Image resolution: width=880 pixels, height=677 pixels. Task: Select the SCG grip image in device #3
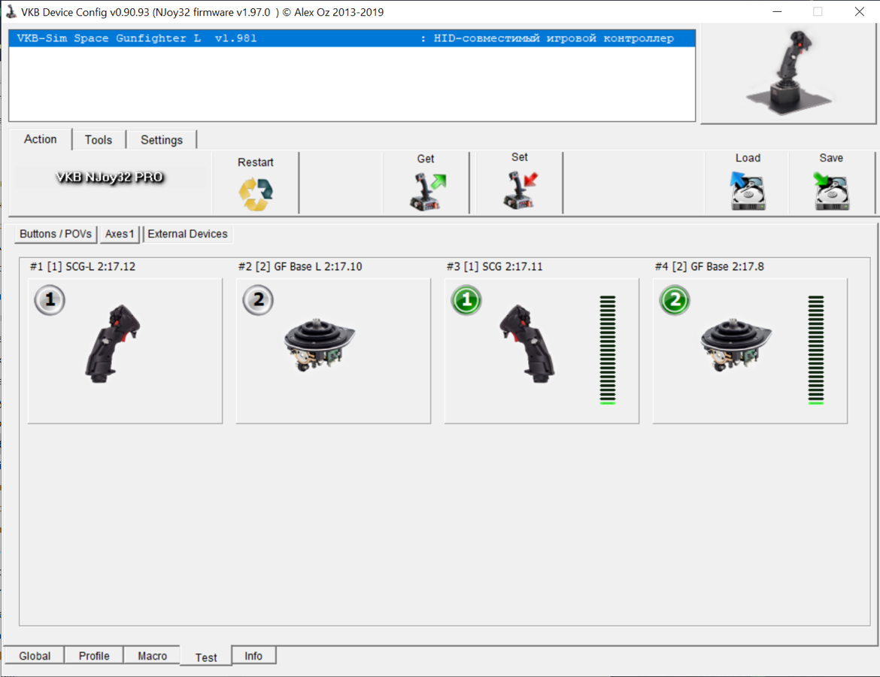pos(527,344)
